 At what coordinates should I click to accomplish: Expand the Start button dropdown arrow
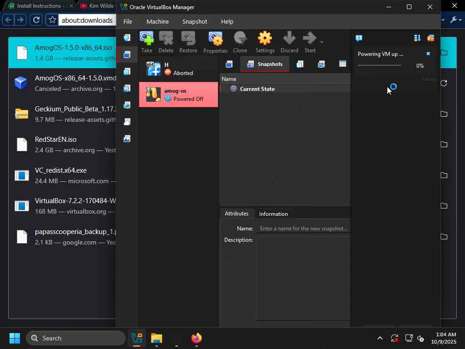(x=322, y=42)
